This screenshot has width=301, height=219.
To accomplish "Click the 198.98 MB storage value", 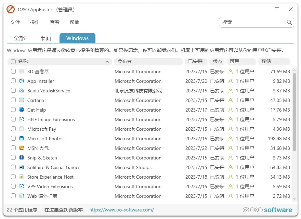I will tap(279, 139).
